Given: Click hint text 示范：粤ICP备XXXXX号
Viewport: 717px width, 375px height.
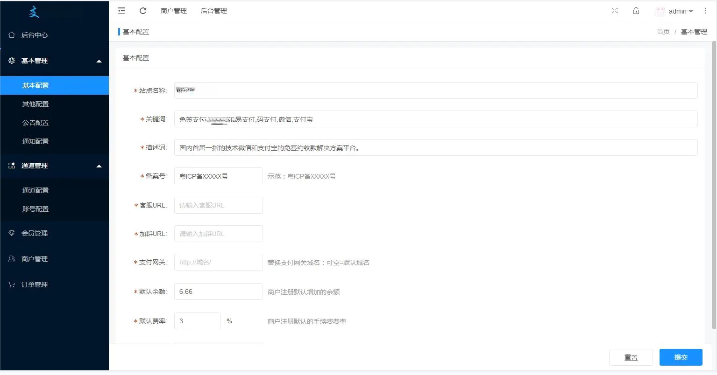Looking at the screenshot, I should point(302,176).
